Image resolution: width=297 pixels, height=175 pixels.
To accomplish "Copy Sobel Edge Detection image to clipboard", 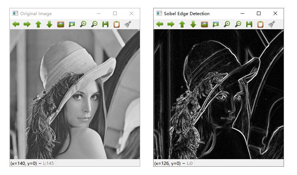I will tap(260, 24).
